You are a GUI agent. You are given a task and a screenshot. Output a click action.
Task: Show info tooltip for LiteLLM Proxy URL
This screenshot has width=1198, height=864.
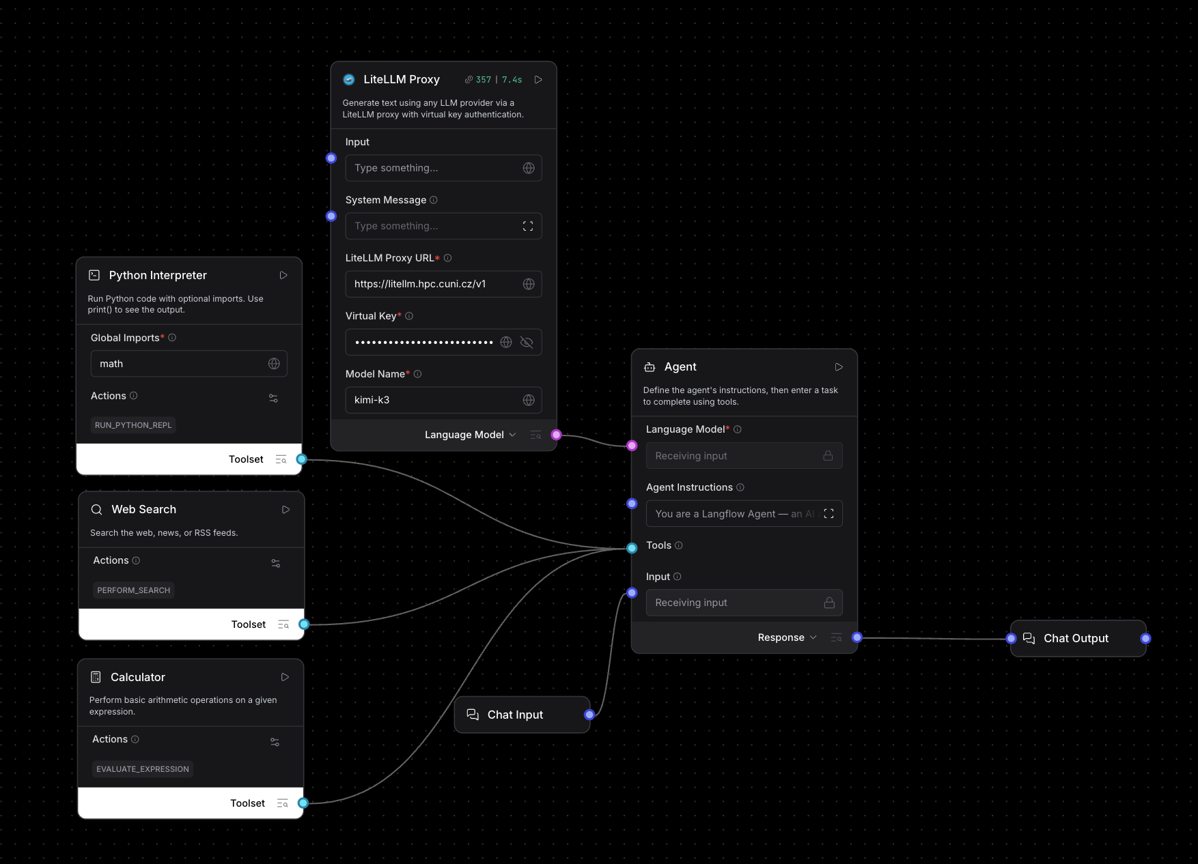[447, 258]
